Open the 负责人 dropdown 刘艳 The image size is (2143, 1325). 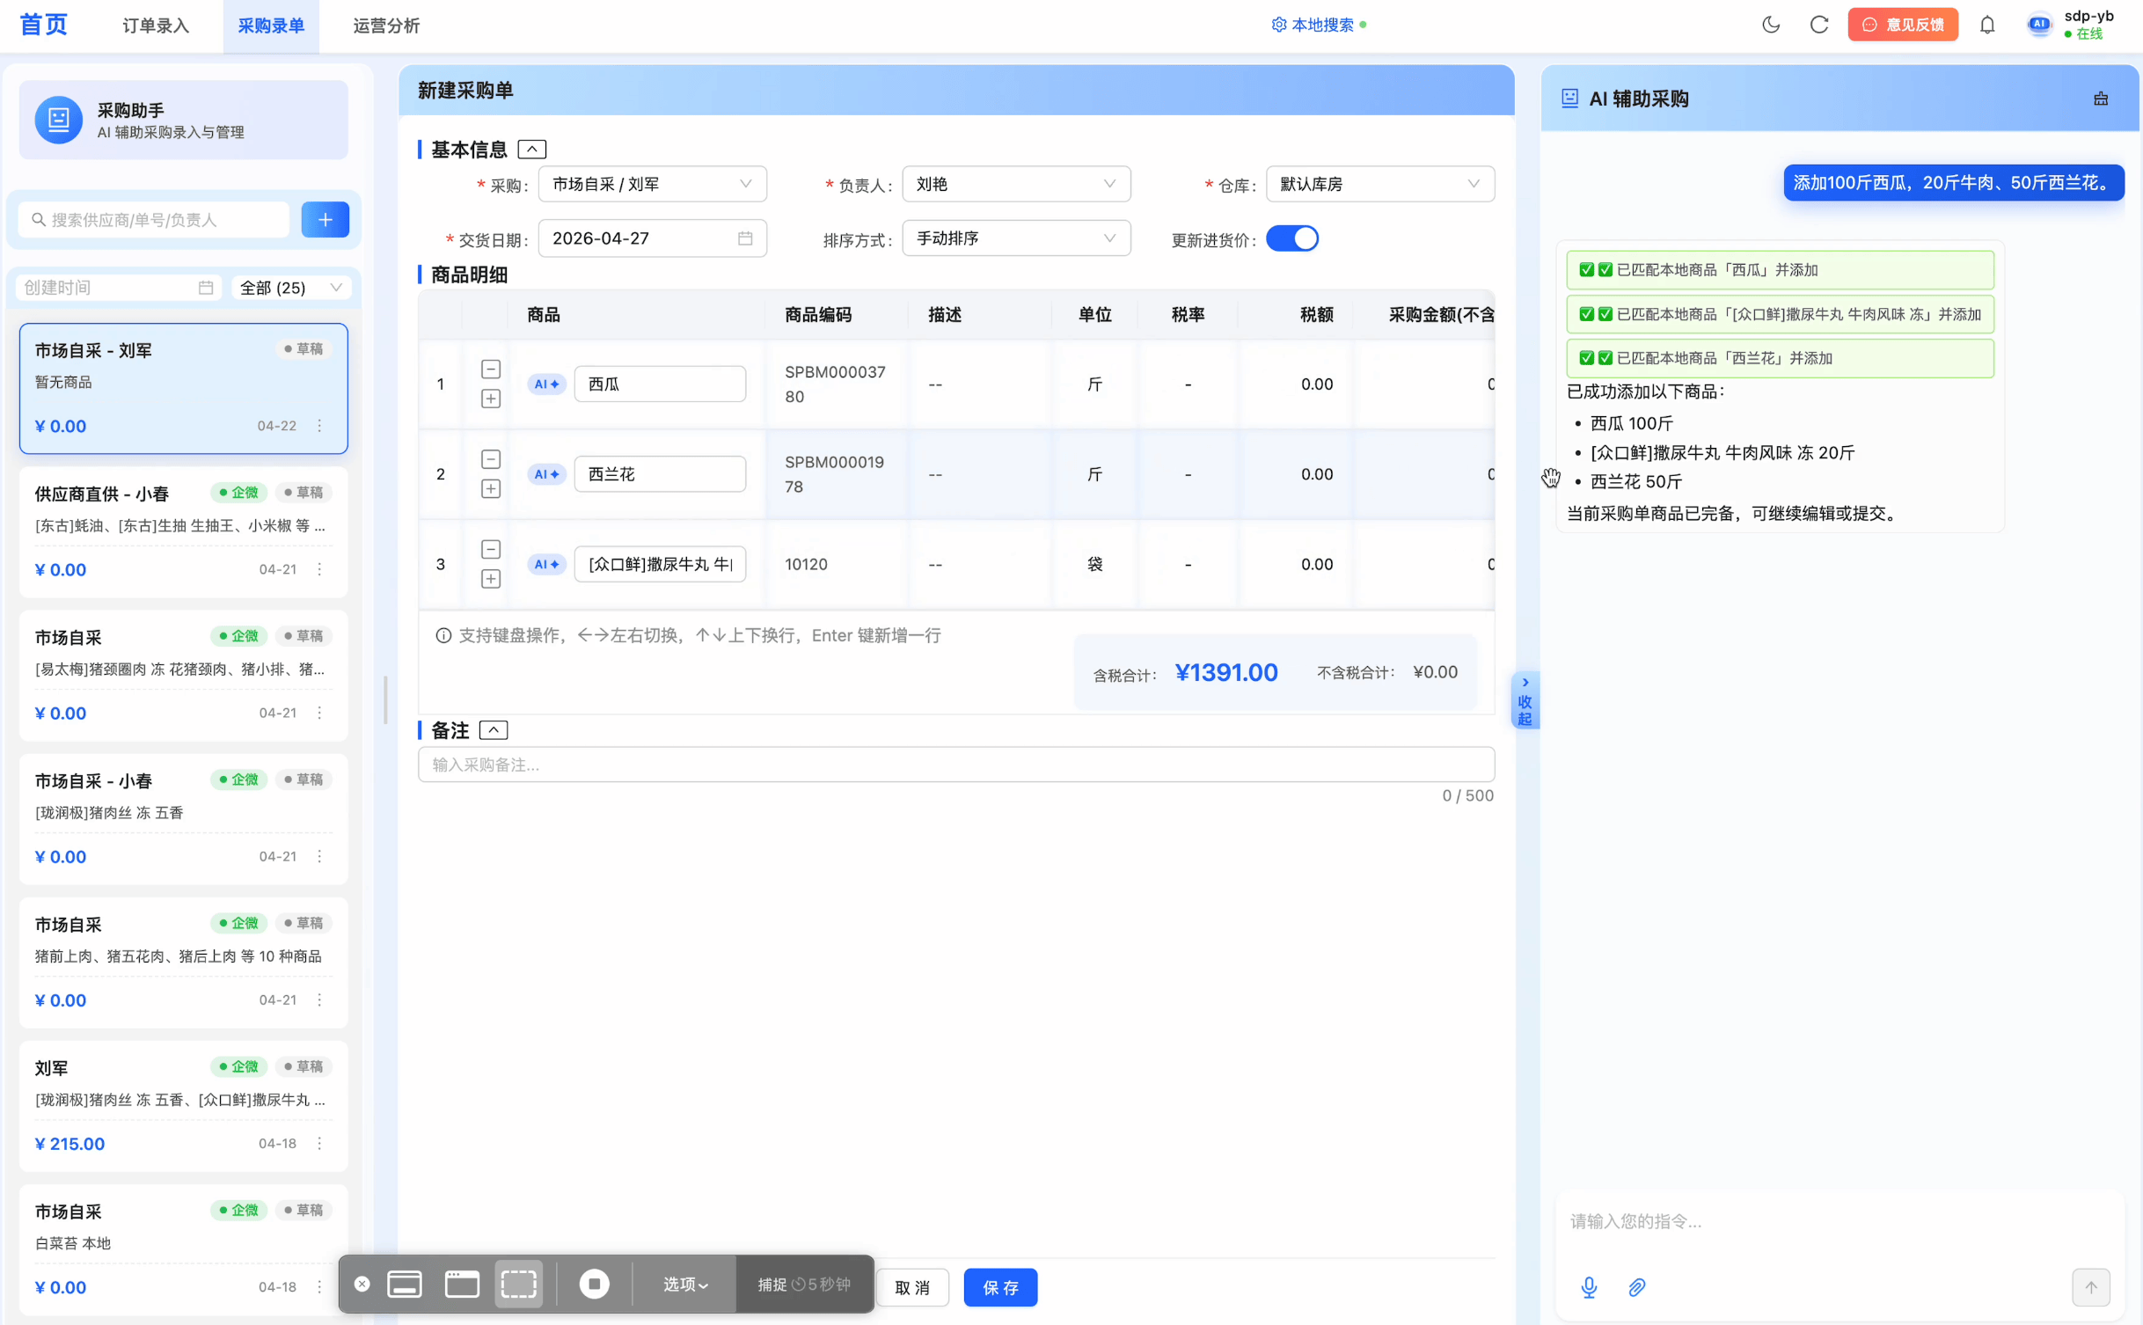pyautogui.click(x=1016, y=184)
